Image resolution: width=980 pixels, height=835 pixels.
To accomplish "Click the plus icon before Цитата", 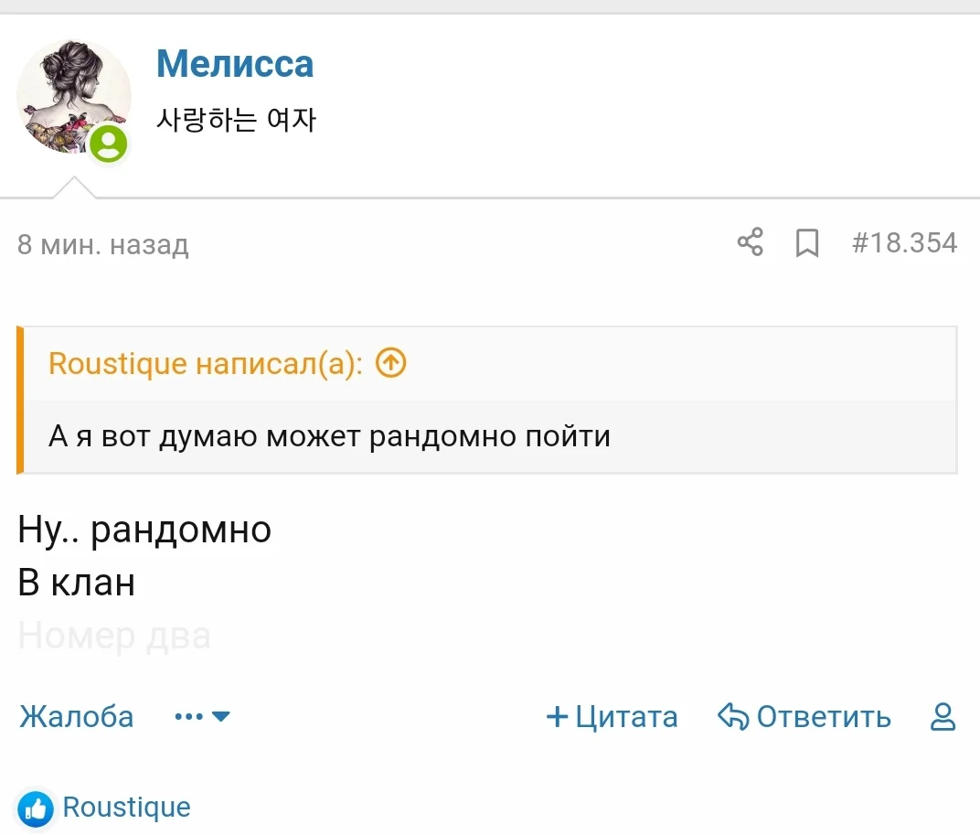I will point(556,717).
